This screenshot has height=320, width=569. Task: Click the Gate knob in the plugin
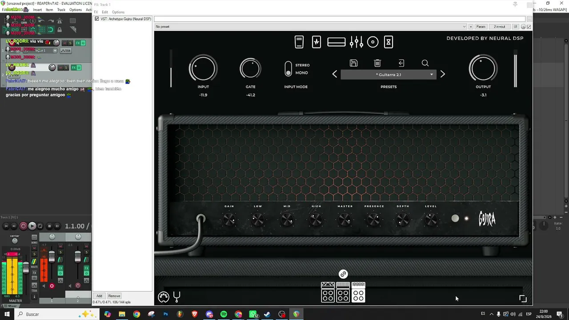[250, 69]
